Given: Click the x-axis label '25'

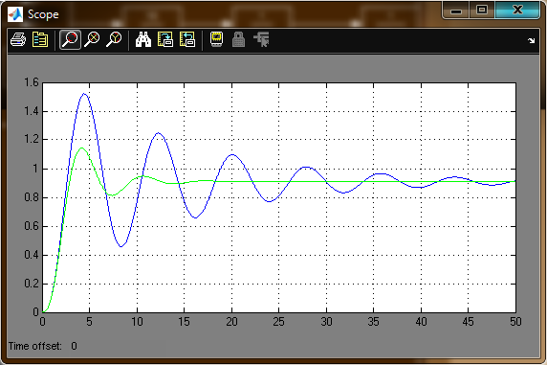Looking at the screenshot, I should tap(278, 322).
